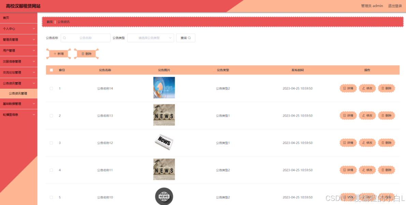
Task: Collapse 公告资讯管理 parent menu in sidebar
Action: 19,83
